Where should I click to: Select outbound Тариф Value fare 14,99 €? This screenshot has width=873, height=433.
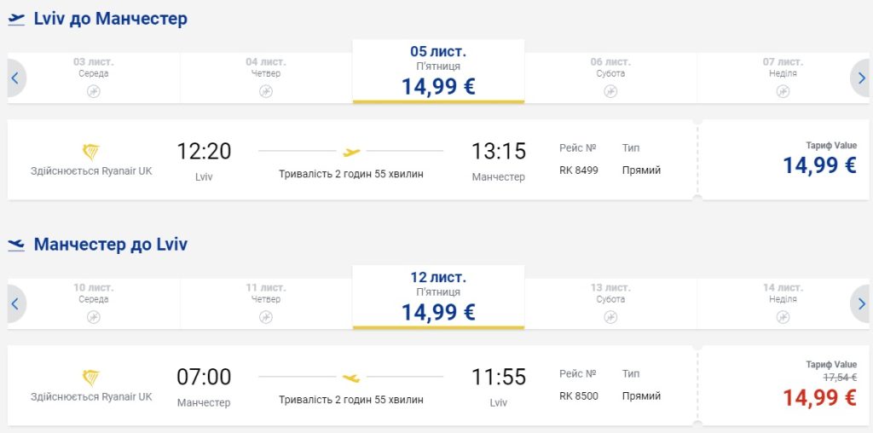(x=819, y=165)
